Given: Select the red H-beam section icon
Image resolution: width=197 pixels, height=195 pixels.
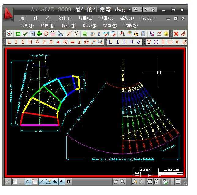Looking at the screenshot, I should 30,42.
